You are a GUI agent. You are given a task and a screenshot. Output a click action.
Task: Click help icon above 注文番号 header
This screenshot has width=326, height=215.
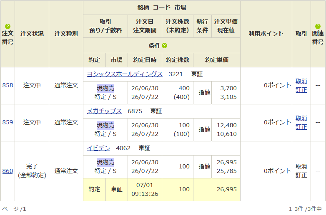click(x=8, y=26)
